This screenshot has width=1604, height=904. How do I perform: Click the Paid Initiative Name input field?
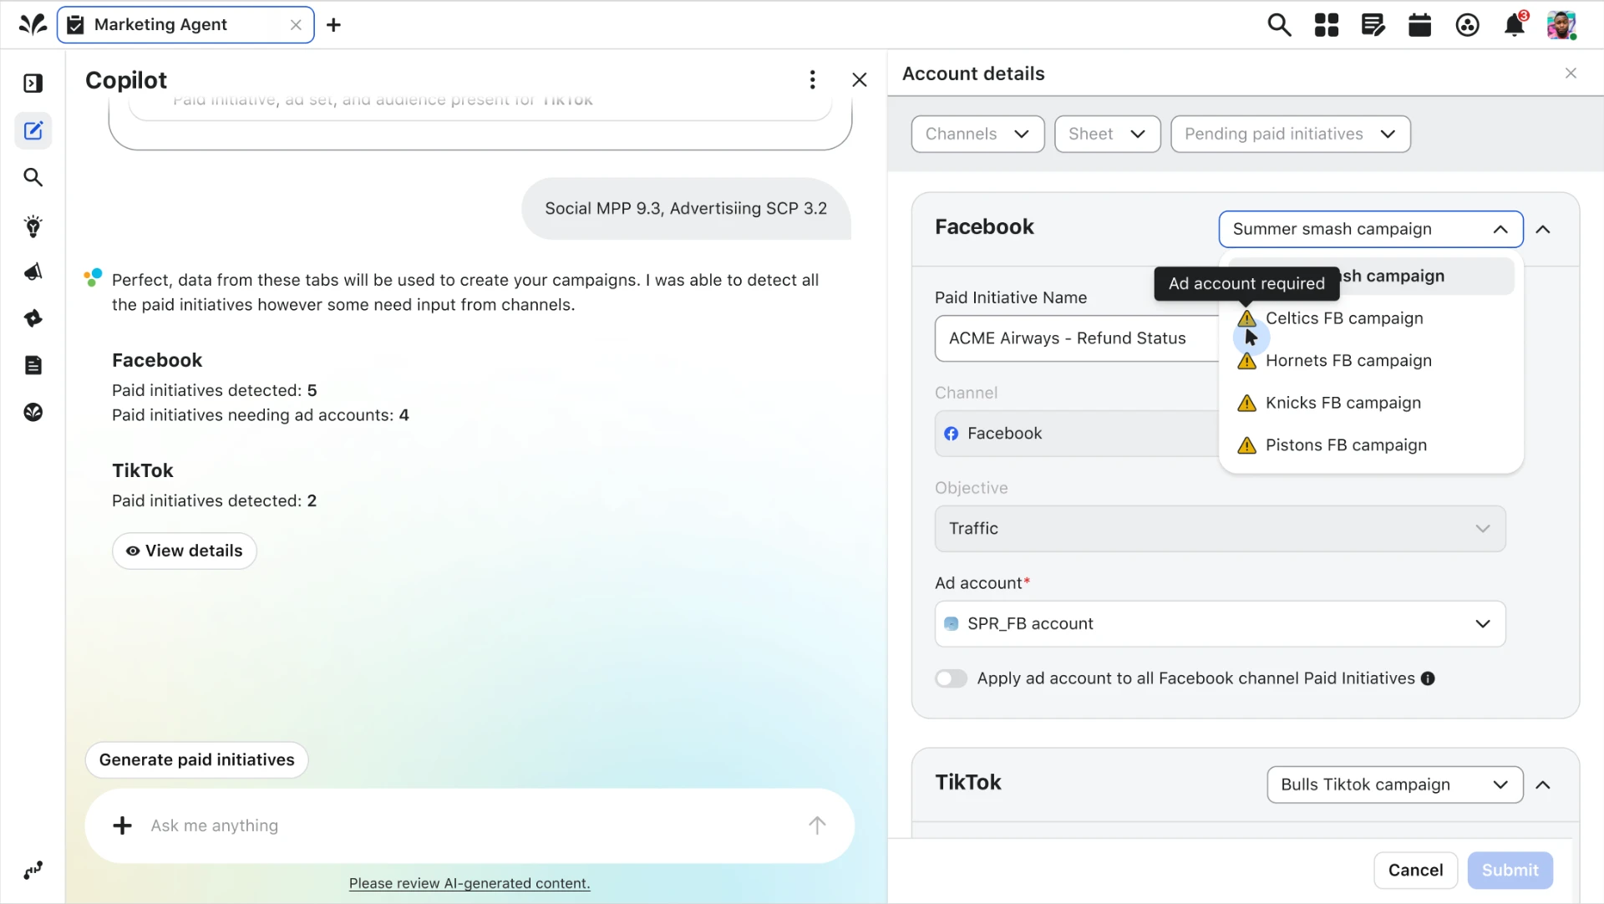coord(1077,338)
